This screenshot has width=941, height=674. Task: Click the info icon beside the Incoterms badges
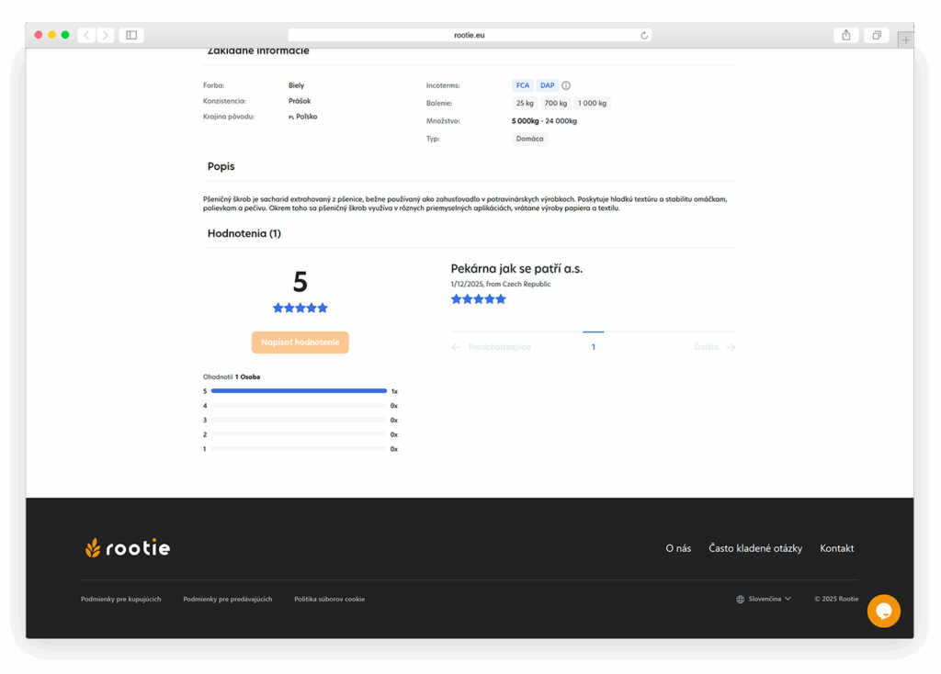pos(565,84)
